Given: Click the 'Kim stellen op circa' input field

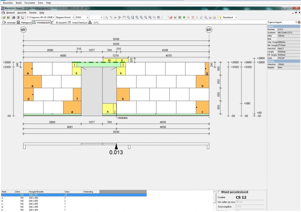Looking at the screenshot, I should (250, 202).
